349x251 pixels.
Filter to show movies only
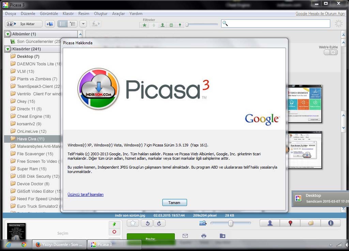pyautogui.click(x=171, y=25)
